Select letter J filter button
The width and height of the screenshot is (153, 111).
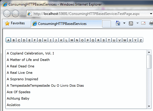click(x=56, y=40)
